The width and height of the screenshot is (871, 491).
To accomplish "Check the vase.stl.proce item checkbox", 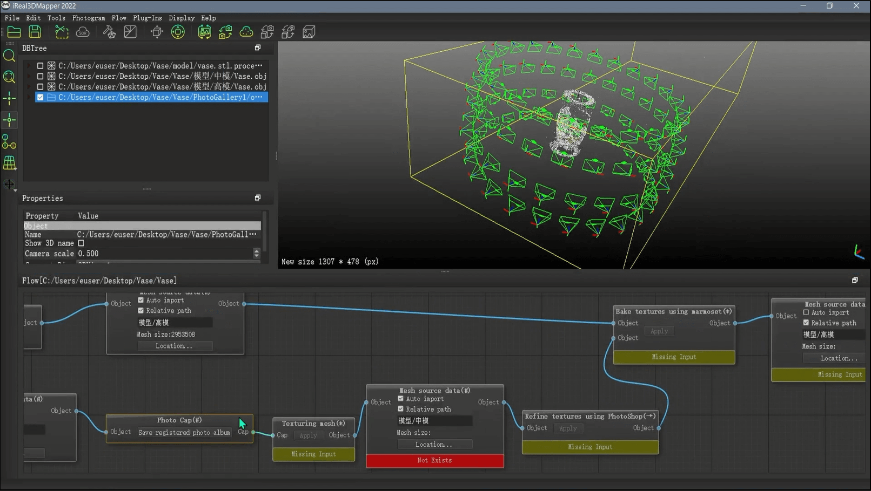I will [40, 66].
